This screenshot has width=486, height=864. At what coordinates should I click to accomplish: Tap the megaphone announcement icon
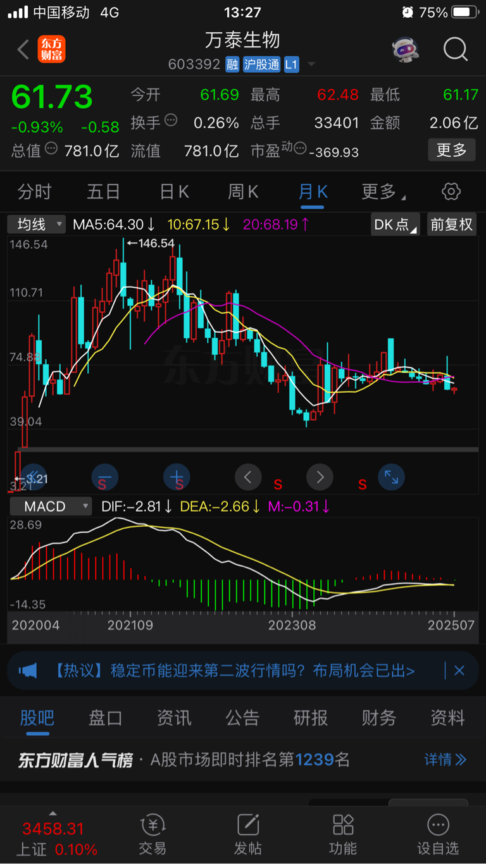28,670
